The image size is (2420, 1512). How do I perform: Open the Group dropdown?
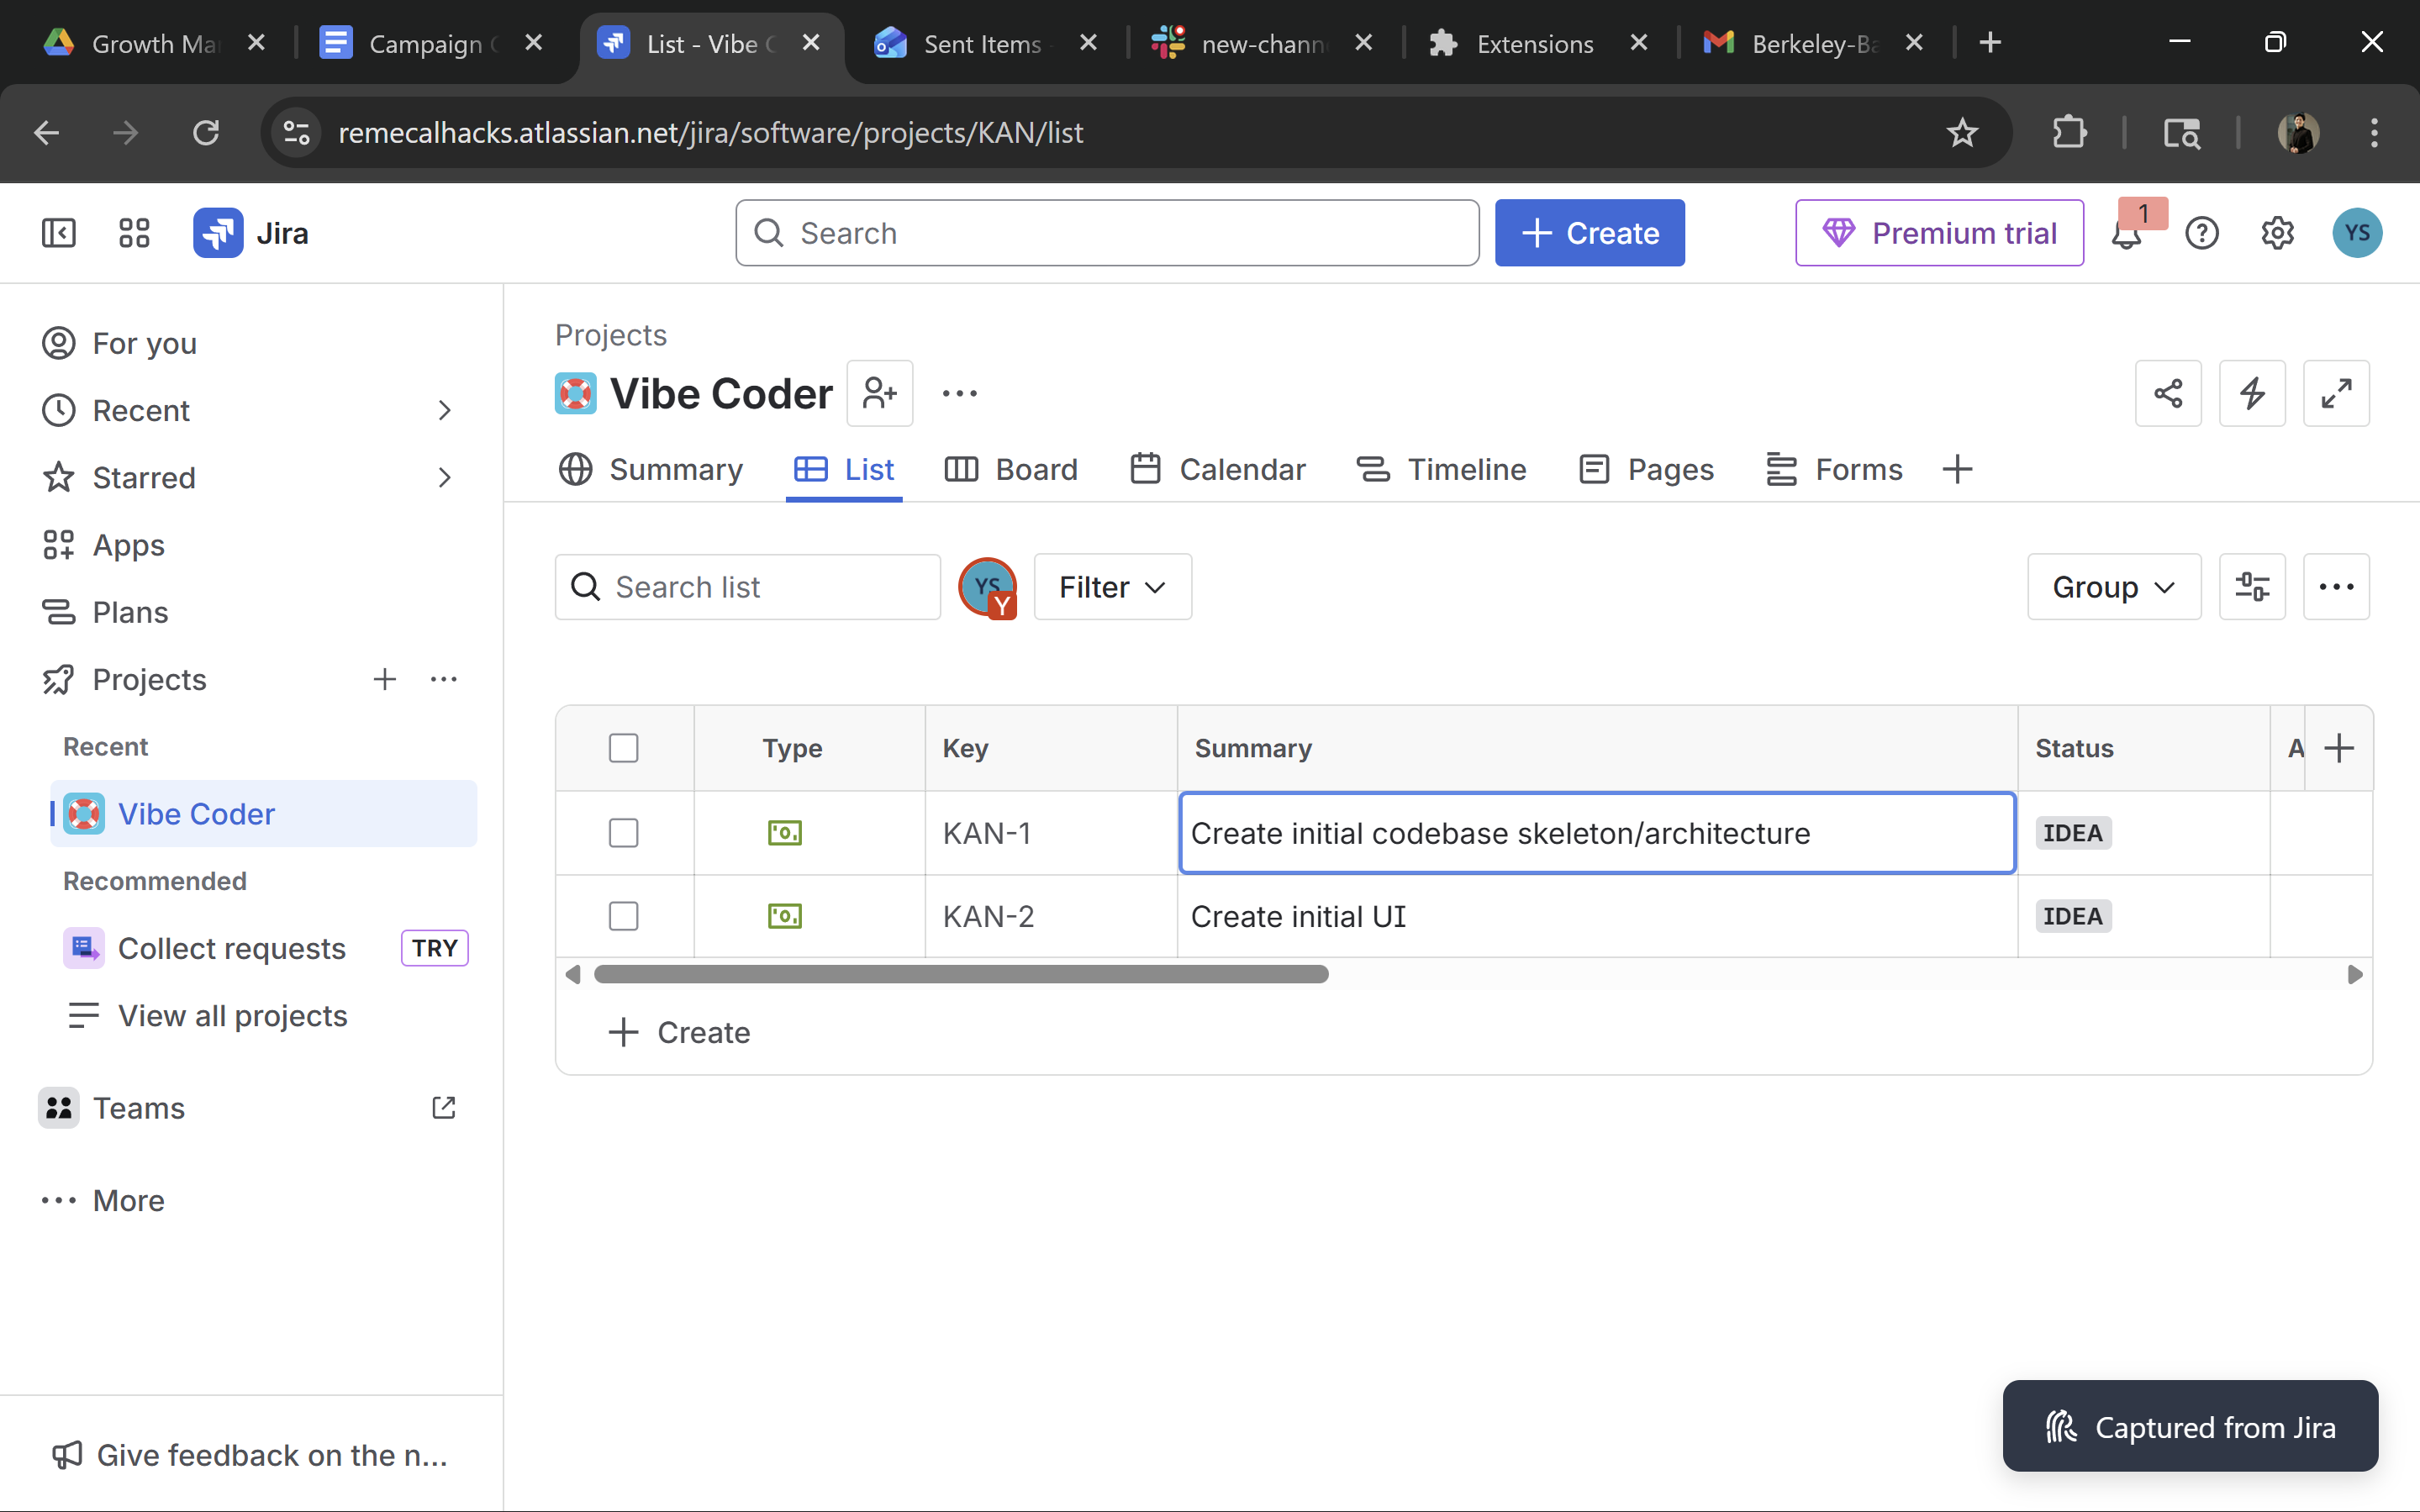[2113, 587]
